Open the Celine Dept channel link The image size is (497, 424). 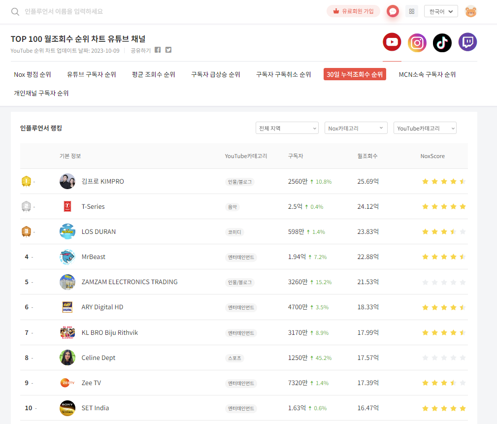click(99, 358)
